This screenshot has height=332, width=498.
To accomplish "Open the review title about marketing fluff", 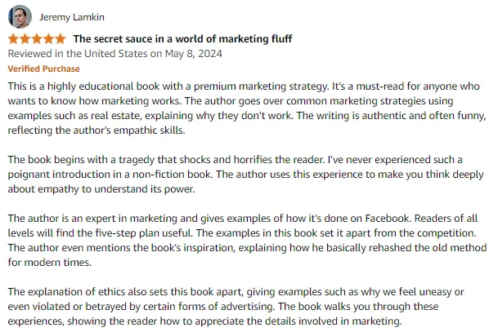I will pyautogui.click(x=182, y=38).
